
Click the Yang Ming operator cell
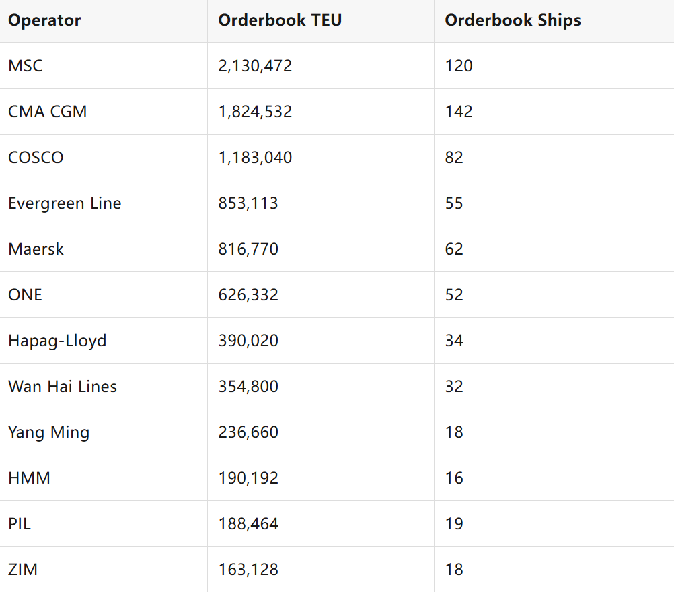pyautogui.click(x=48, y=432)
